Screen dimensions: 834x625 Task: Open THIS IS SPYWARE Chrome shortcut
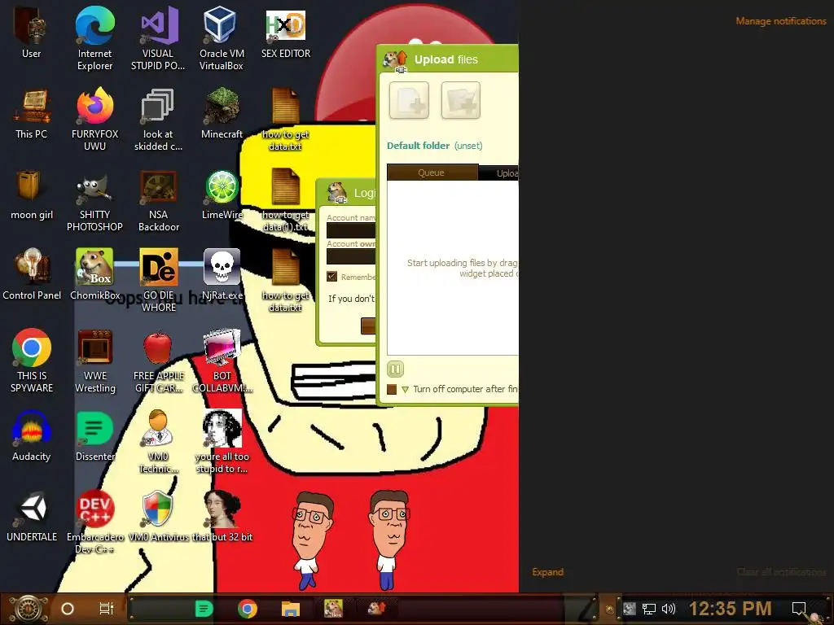[x=31, y=361]
